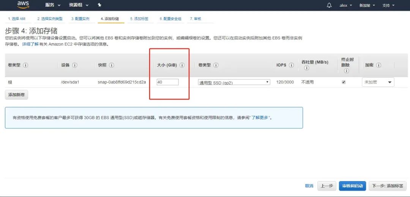410x197 pixels.
Task: Click the 上一步 button
Action: tap(327, 186)
